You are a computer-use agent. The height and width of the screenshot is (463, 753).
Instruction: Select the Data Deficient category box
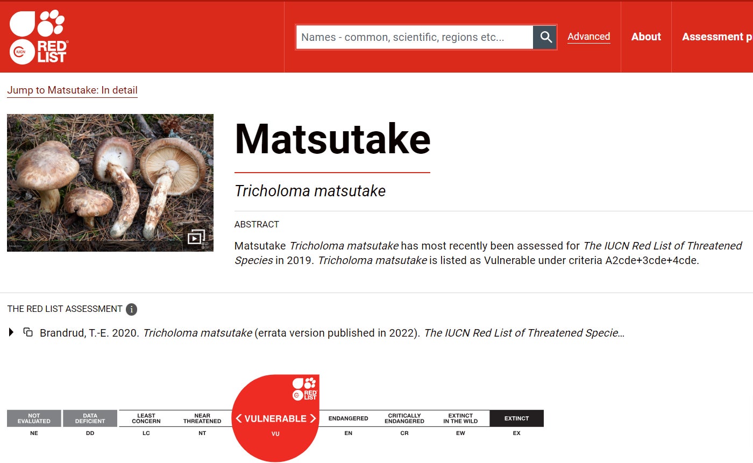click(90, 418)
